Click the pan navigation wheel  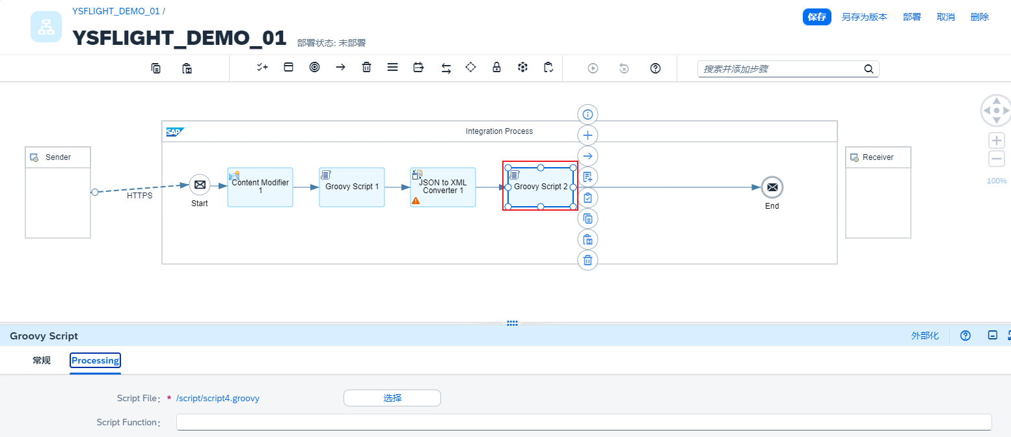point(996,111)
